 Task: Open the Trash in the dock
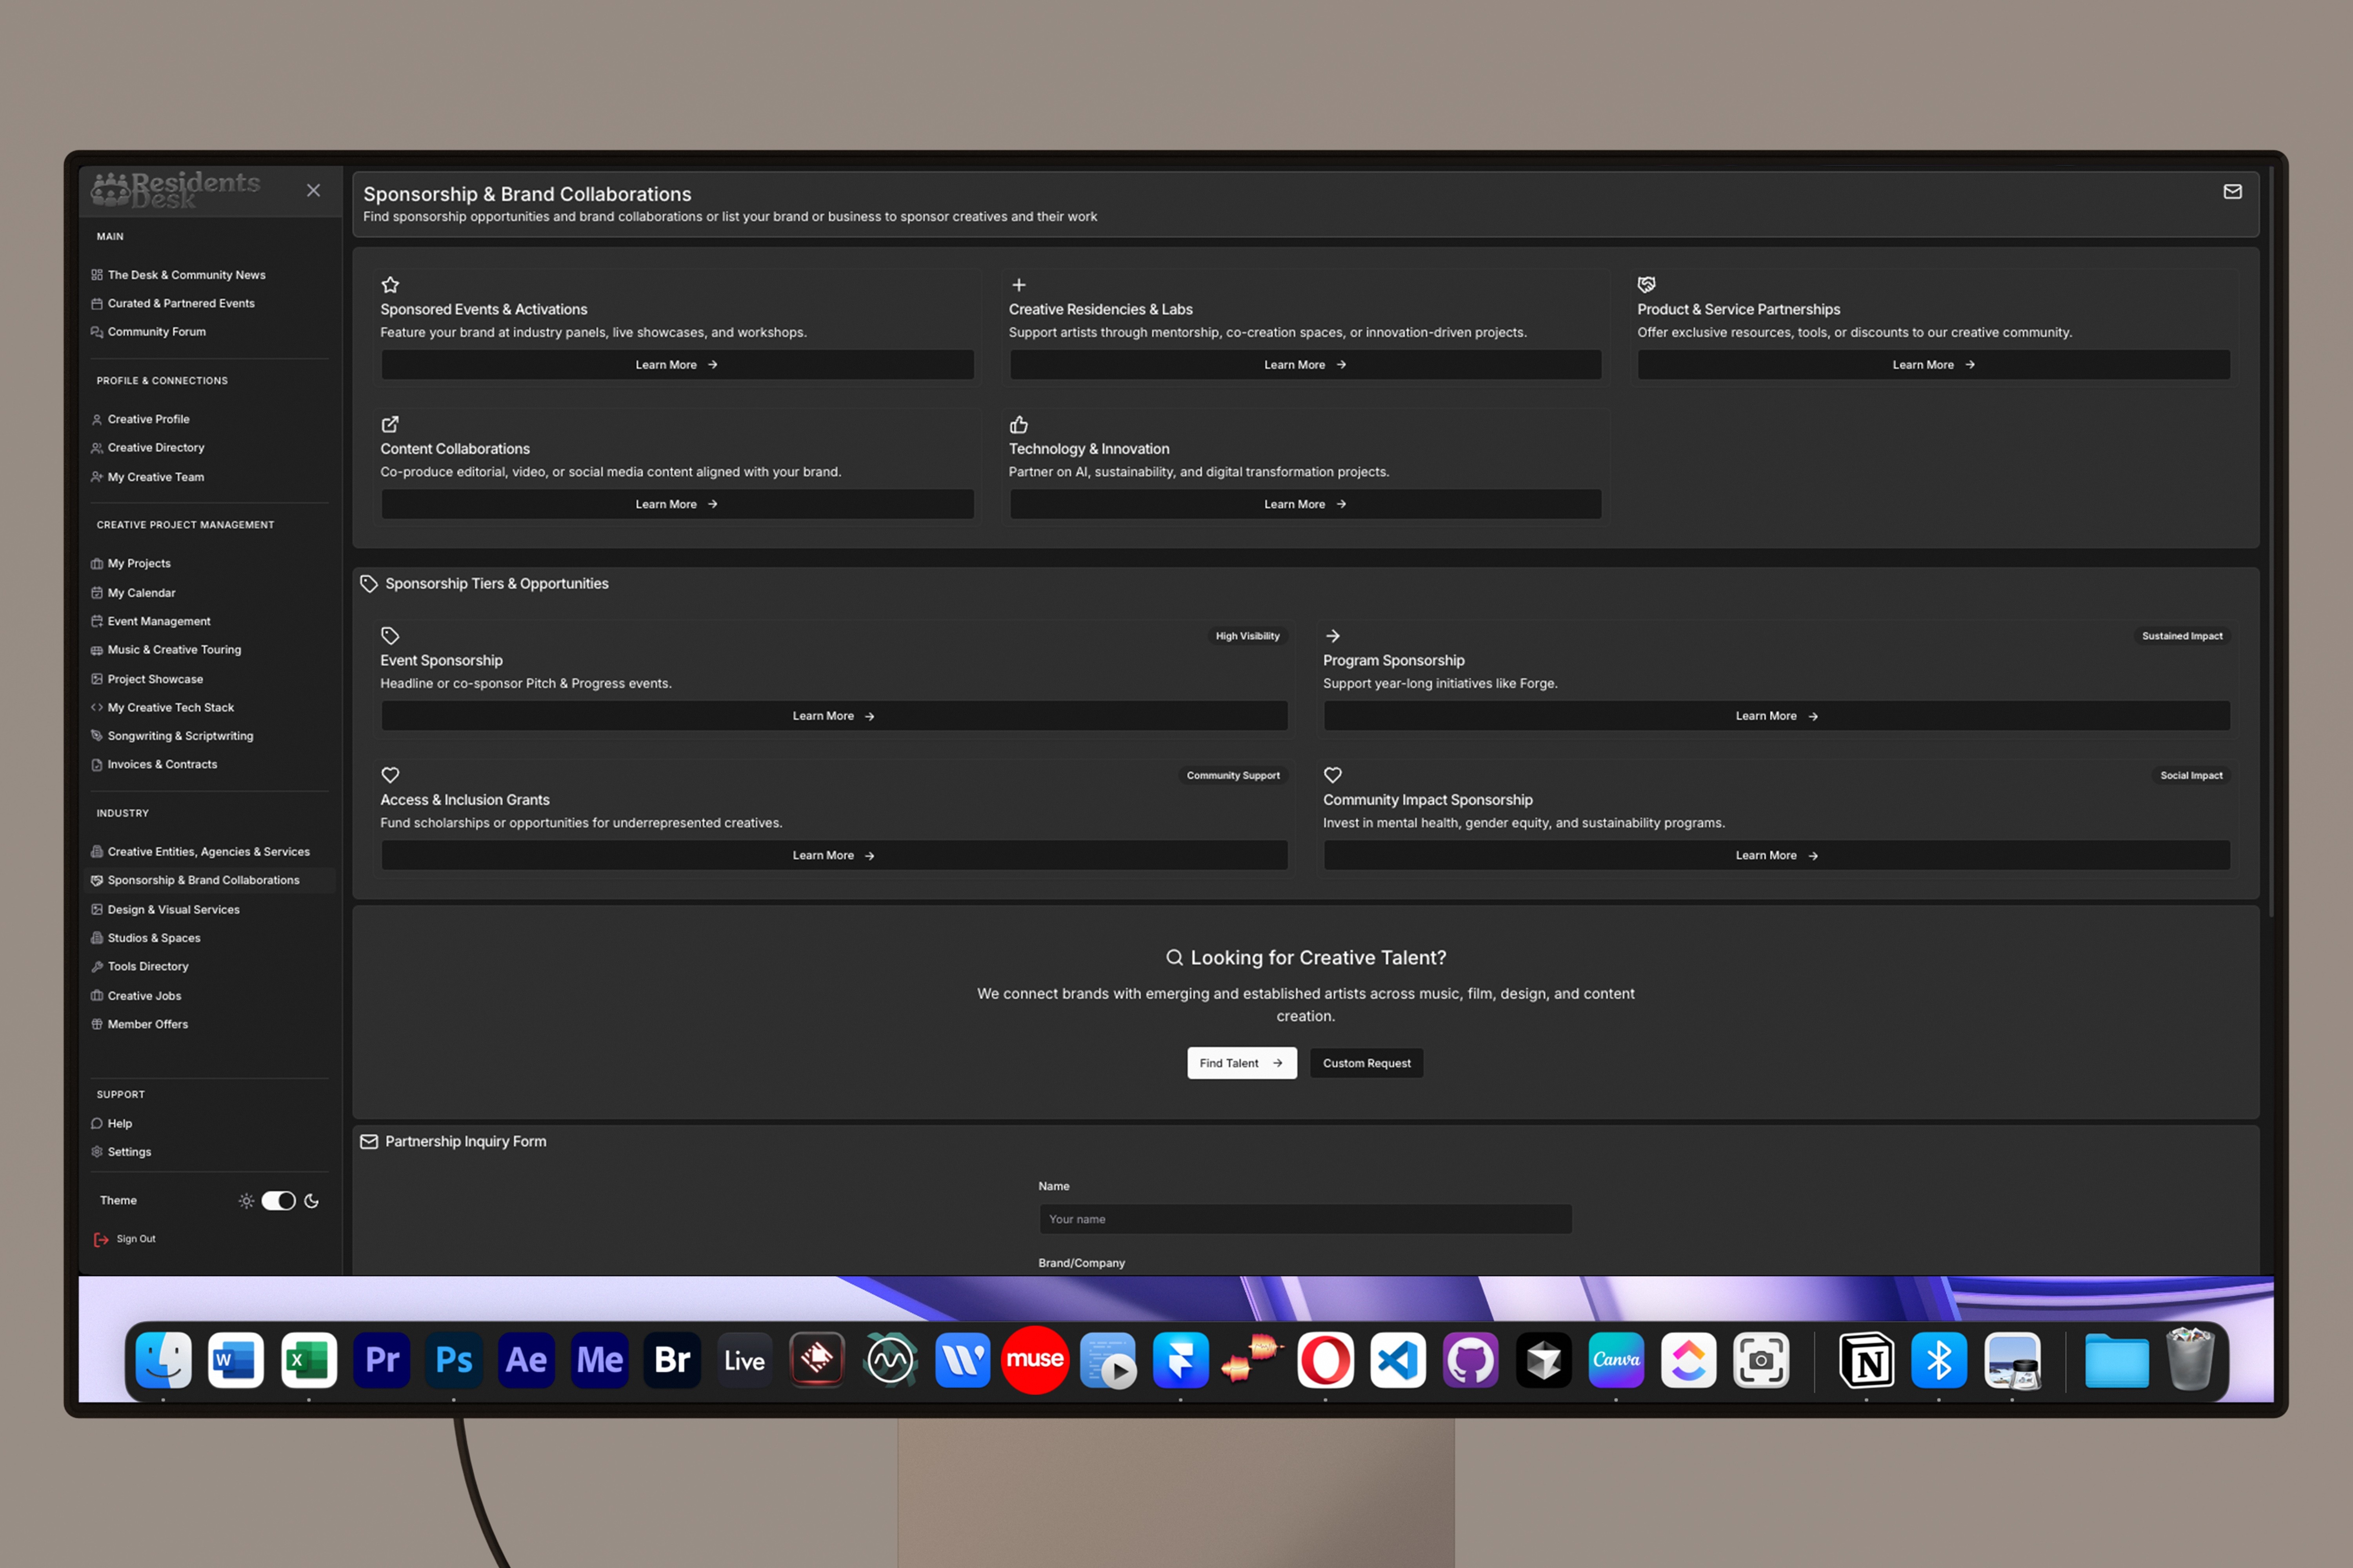point(2189,1359)
